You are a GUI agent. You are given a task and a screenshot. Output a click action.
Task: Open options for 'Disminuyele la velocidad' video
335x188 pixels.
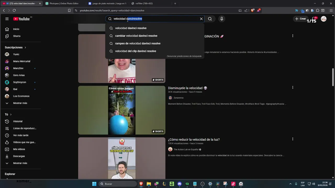point(293,87)
